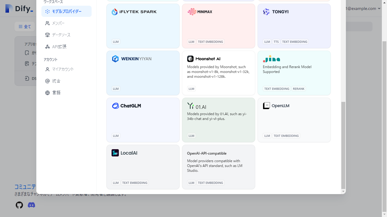Image resolution: width=387 pixels, height=217 pixels.
Task: Click the iFLYTEK SPARK provider logo
Action: coord(115,12)
